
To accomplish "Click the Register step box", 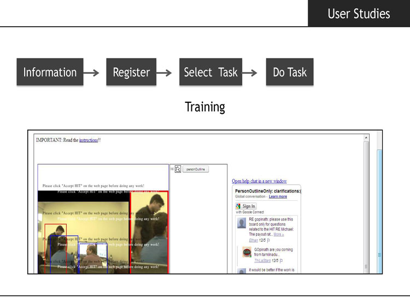I will coord(131,72).
